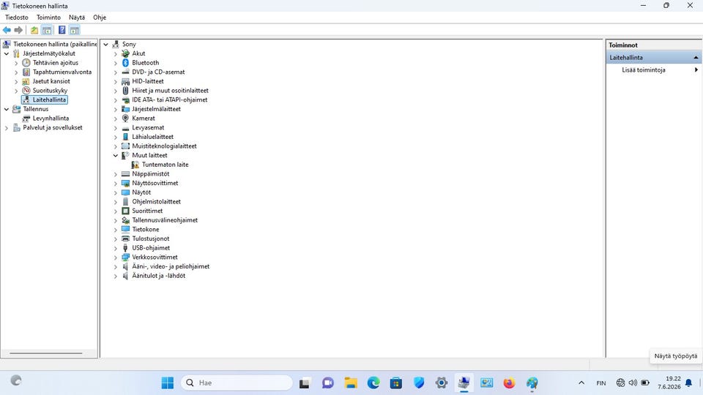Screen dimensions: 703x395
Task: Expand the Näyttösovittimet category
Action: (x=116, y=183)
